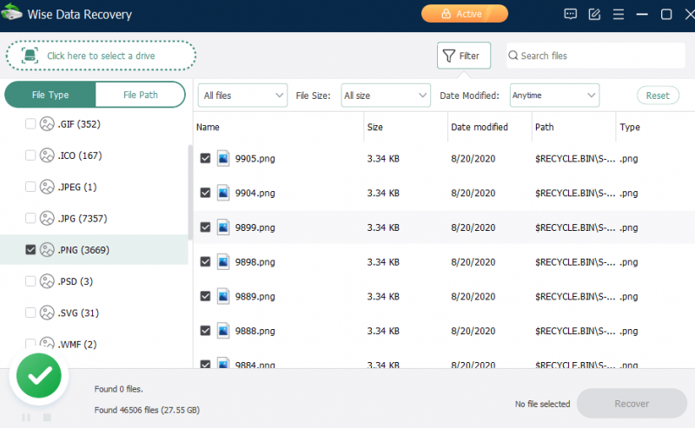Check the .PSD (3) checkbox
This screenshot has width=695, height=428.
coord(30,281)
